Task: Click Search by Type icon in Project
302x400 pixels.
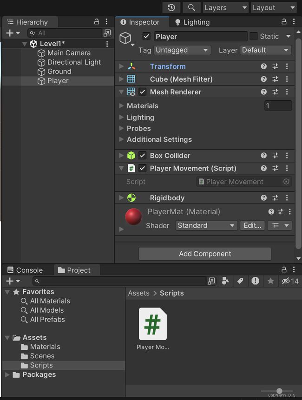Action: 225,281
